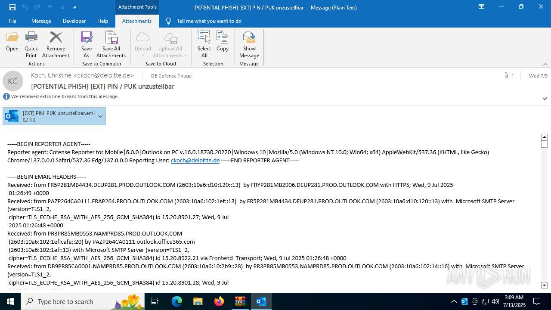This screenshot has width=551, height=310.
Task: Save message using title bar save icon
Action: (12, 7)
